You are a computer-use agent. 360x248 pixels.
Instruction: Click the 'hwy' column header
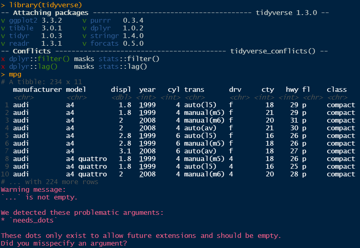point(292,90)
